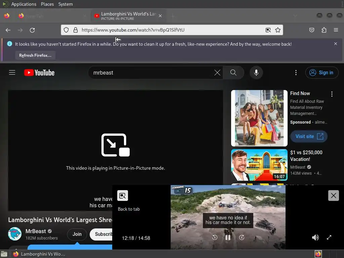Reload the page with the refresh icon

coord(32,30)
